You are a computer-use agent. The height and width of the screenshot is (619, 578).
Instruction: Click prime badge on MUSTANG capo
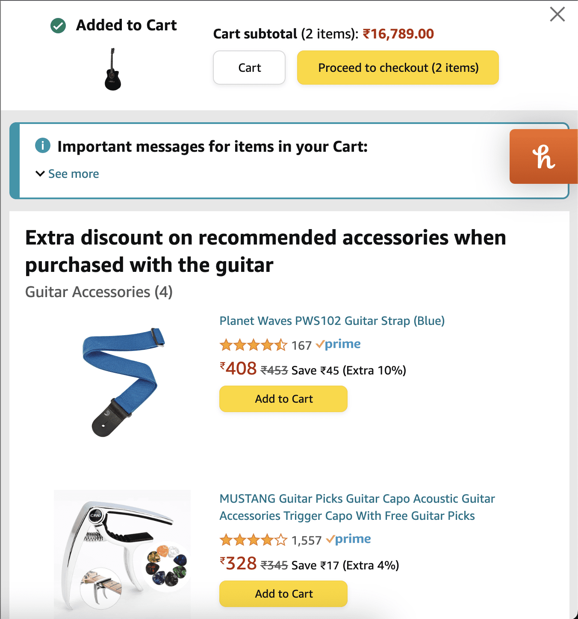(x=348, y=539)
